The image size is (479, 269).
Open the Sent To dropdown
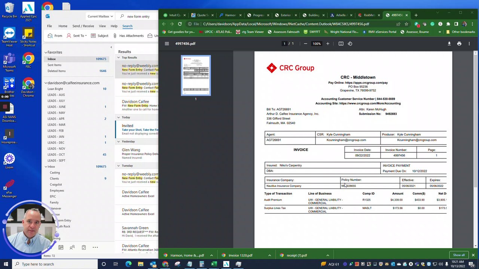pos(77,36)
